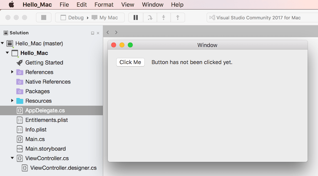Open the Format menu
The width and height of the screenshot is (318, 176).
pos(104,5)
